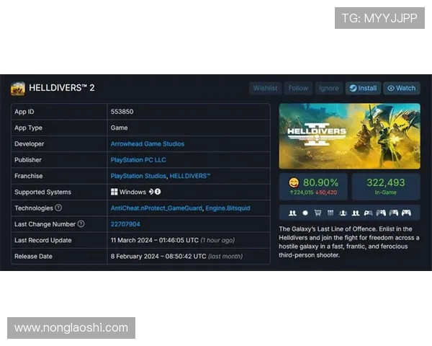Click the last controller icon in feature row
This screenshot has height=346, width=432.
point(405,213)
